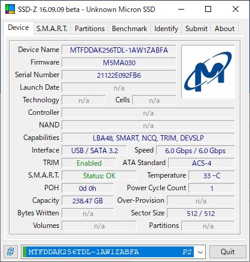250x262 pixels.
Task: Click the Capabilities label
Action: tap(41, 138)
